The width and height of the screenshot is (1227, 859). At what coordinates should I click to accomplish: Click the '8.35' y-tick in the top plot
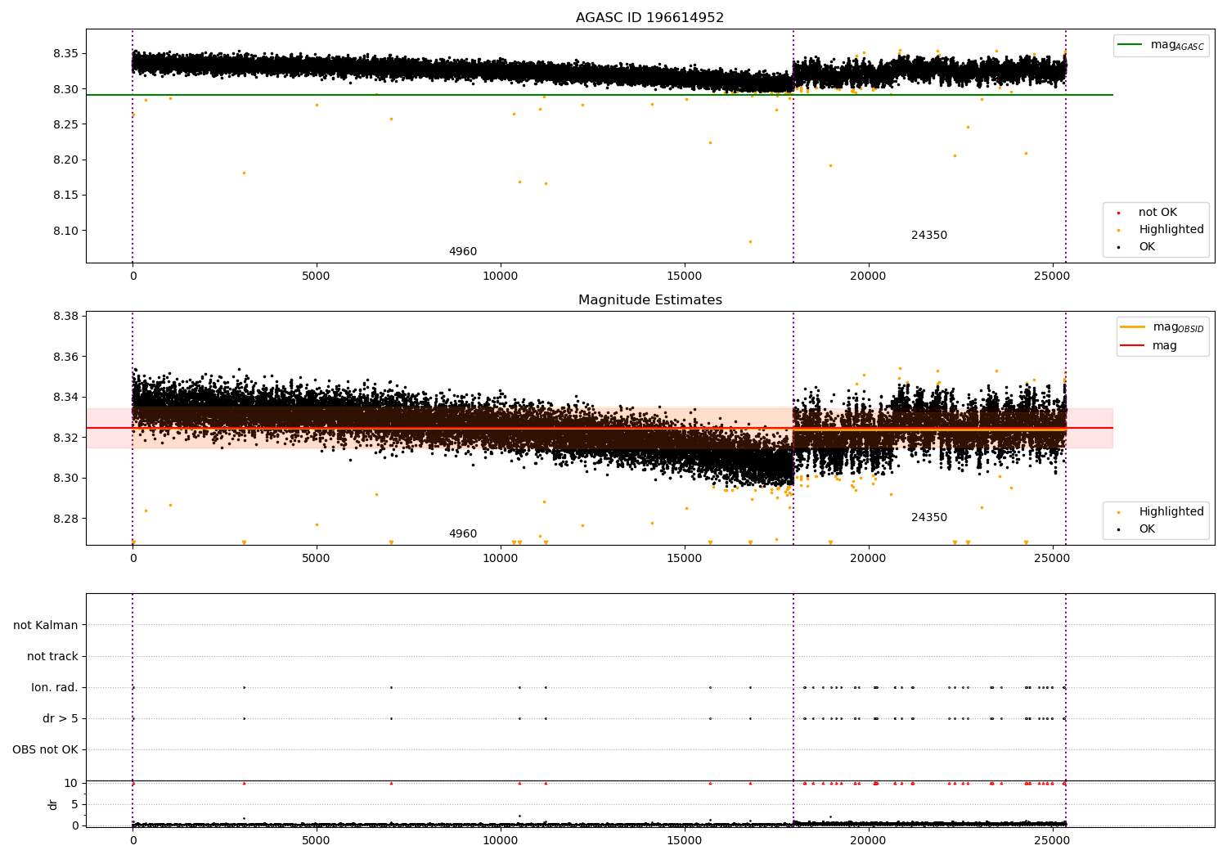click(x=65, y=54)
